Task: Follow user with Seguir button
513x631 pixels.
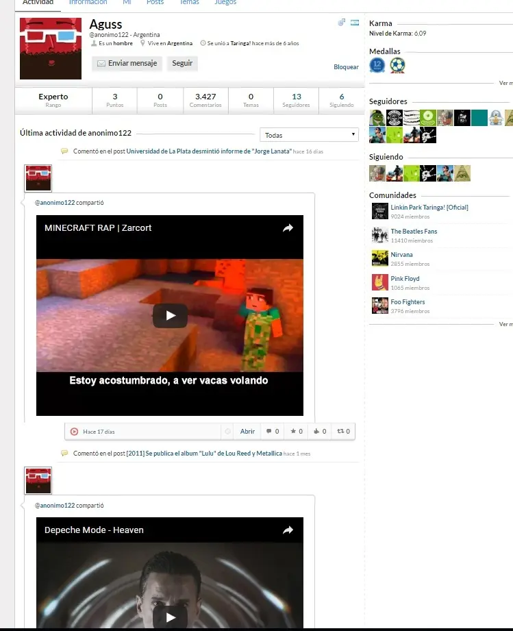Action: pos(182,63)
